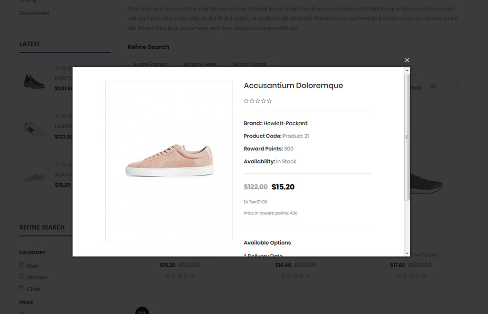
Task: Click Accusantium Doloremque product title
Action: point(293,86)
